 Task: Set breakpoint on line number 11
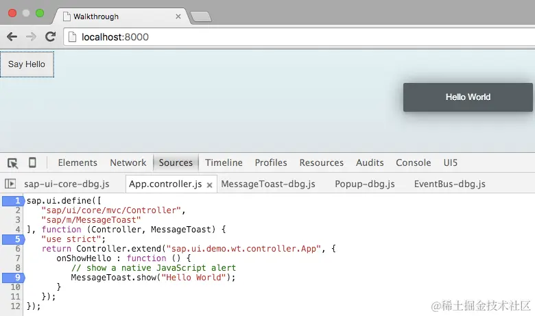point(15,297)
